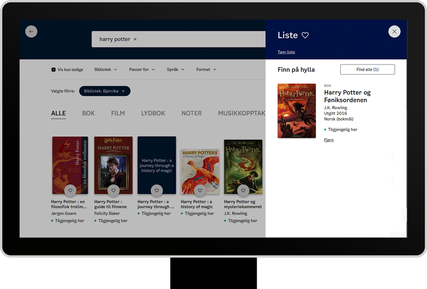
Task: Tap the heart icon on "Harry Potter: a history of magic"
Action: click(199, 190)
